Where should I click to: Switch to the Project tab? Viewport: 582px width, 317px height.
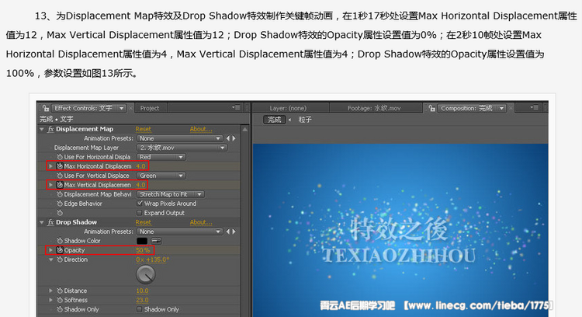[x=150, y=108]
